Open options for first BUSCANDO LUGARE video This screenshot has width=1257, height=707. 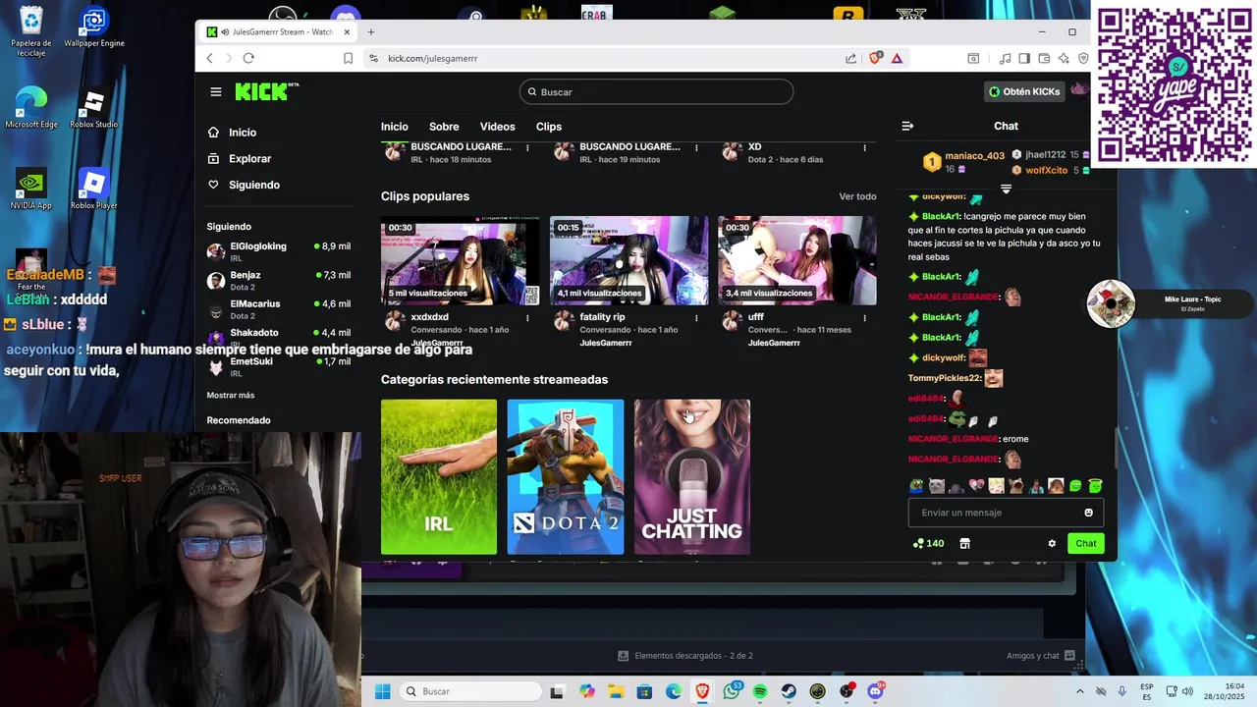[527, 147]
